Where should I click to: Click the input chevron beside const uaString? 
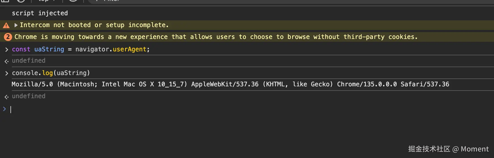coord(6,50)
